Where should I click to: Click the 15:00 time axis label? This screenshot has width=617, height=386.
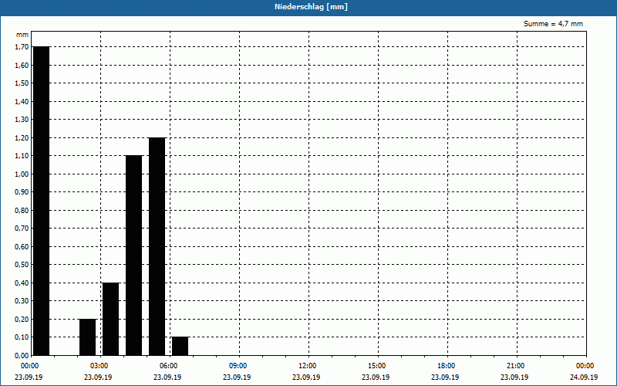click(377, 366)
